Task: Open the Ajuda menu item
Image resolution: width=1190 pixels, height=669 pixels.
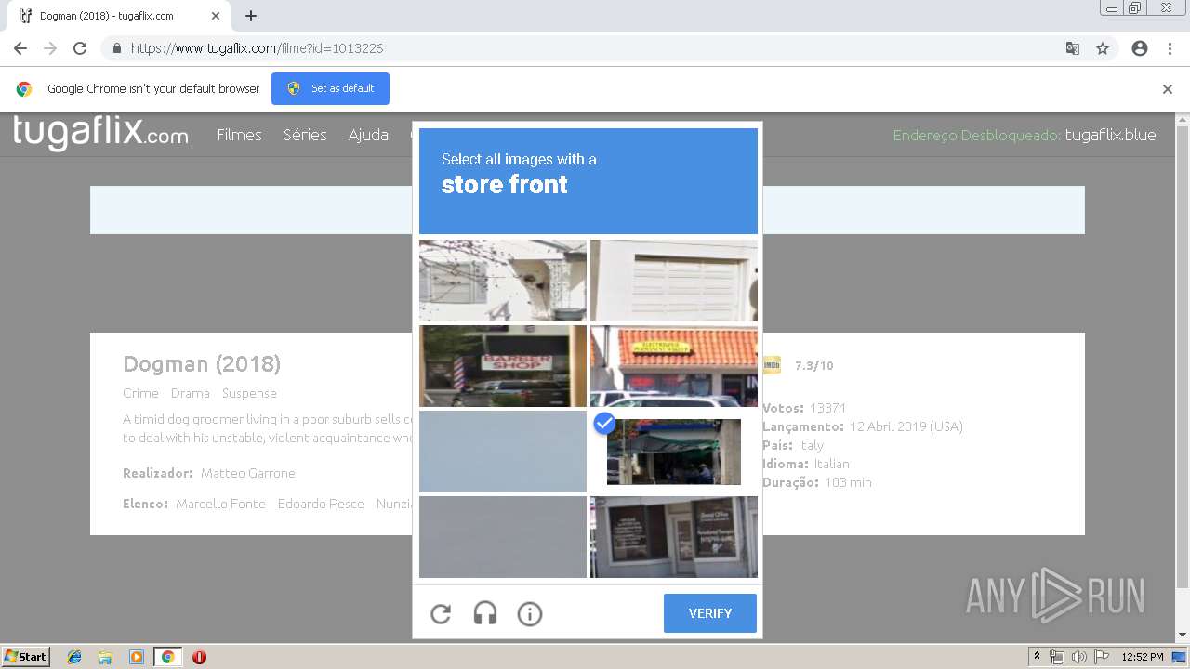Action: [x=368, y=135]
